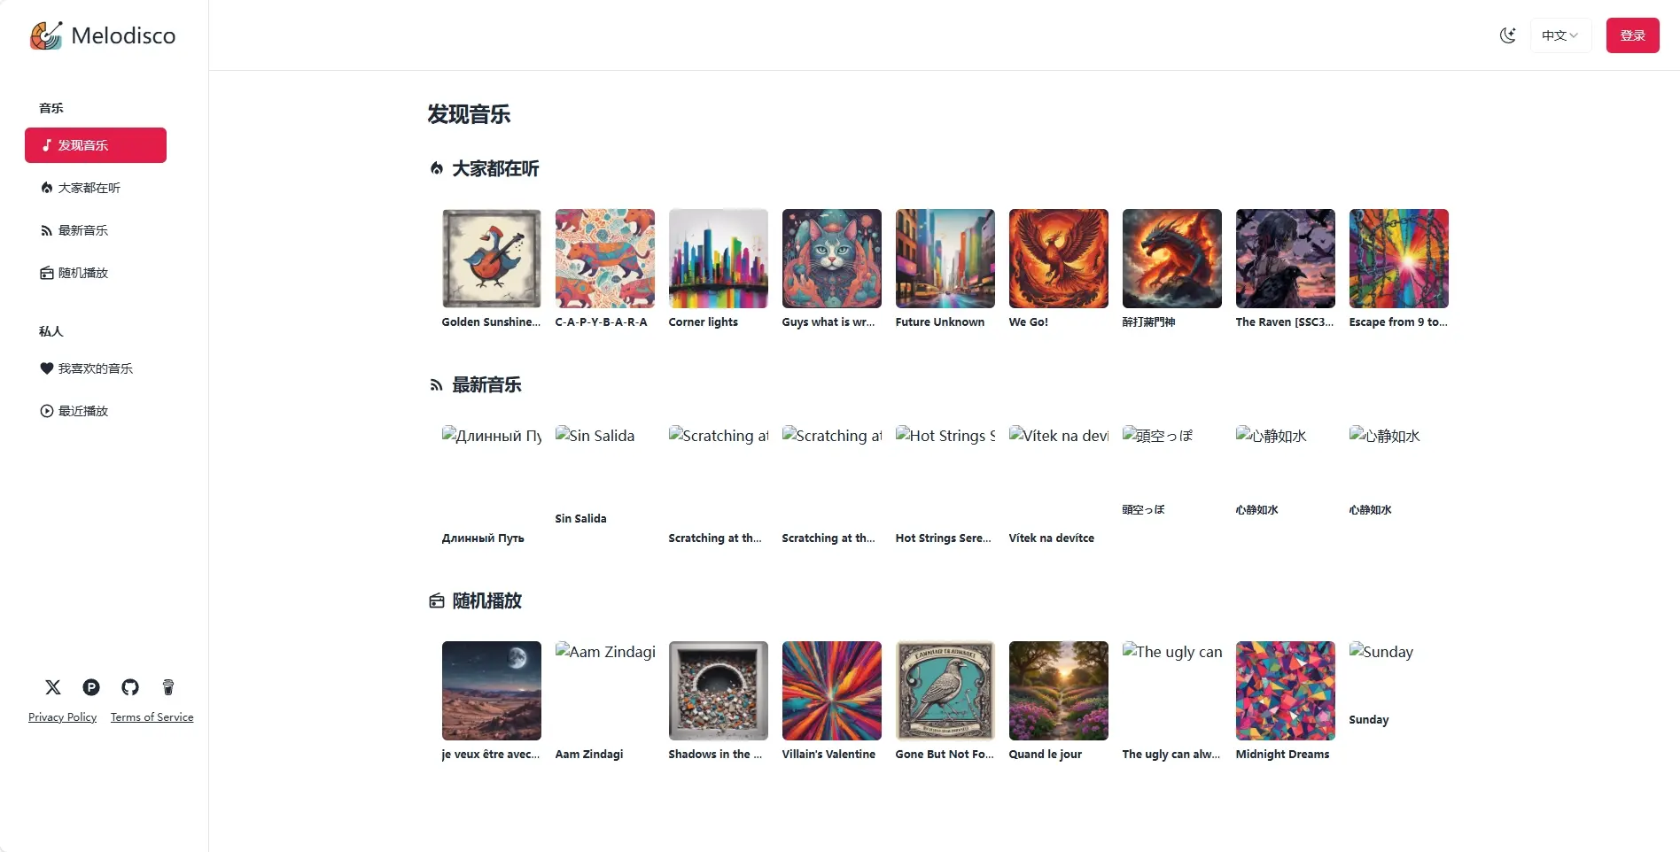Screen dimensions: 1680x852
Task: Open the X (Twitter) social icon
Action: [x=53, y=687]
